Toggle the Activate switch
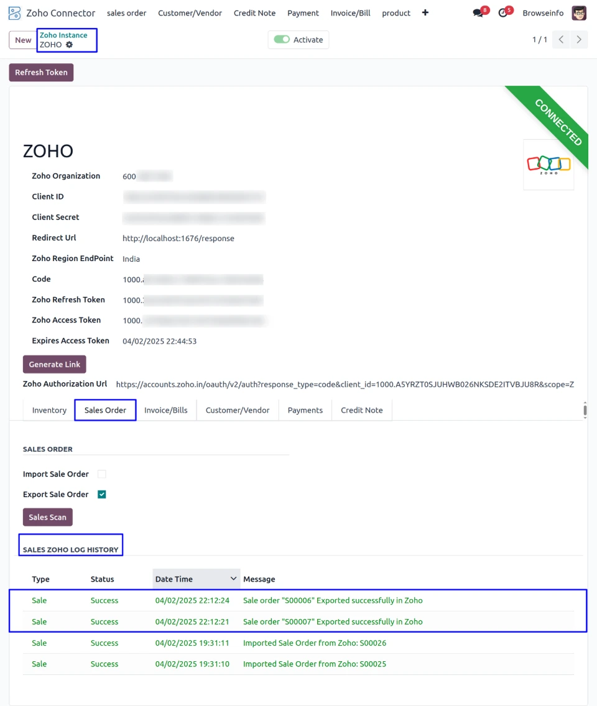 282,40
